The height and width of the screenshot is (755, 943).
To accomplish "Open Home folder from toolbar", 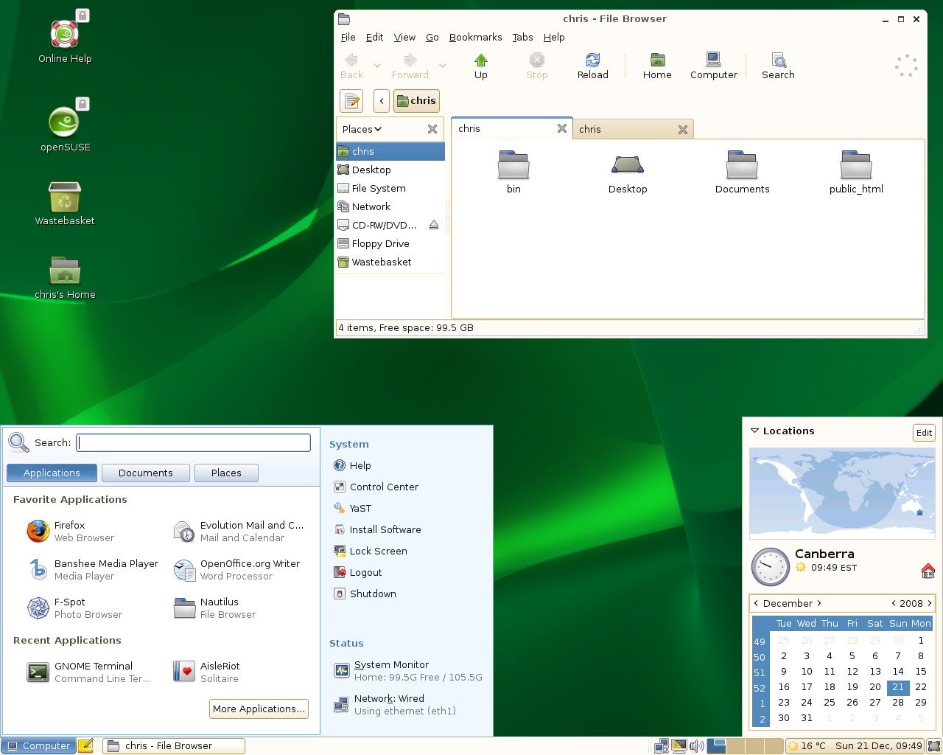I will tap(657, 66).
